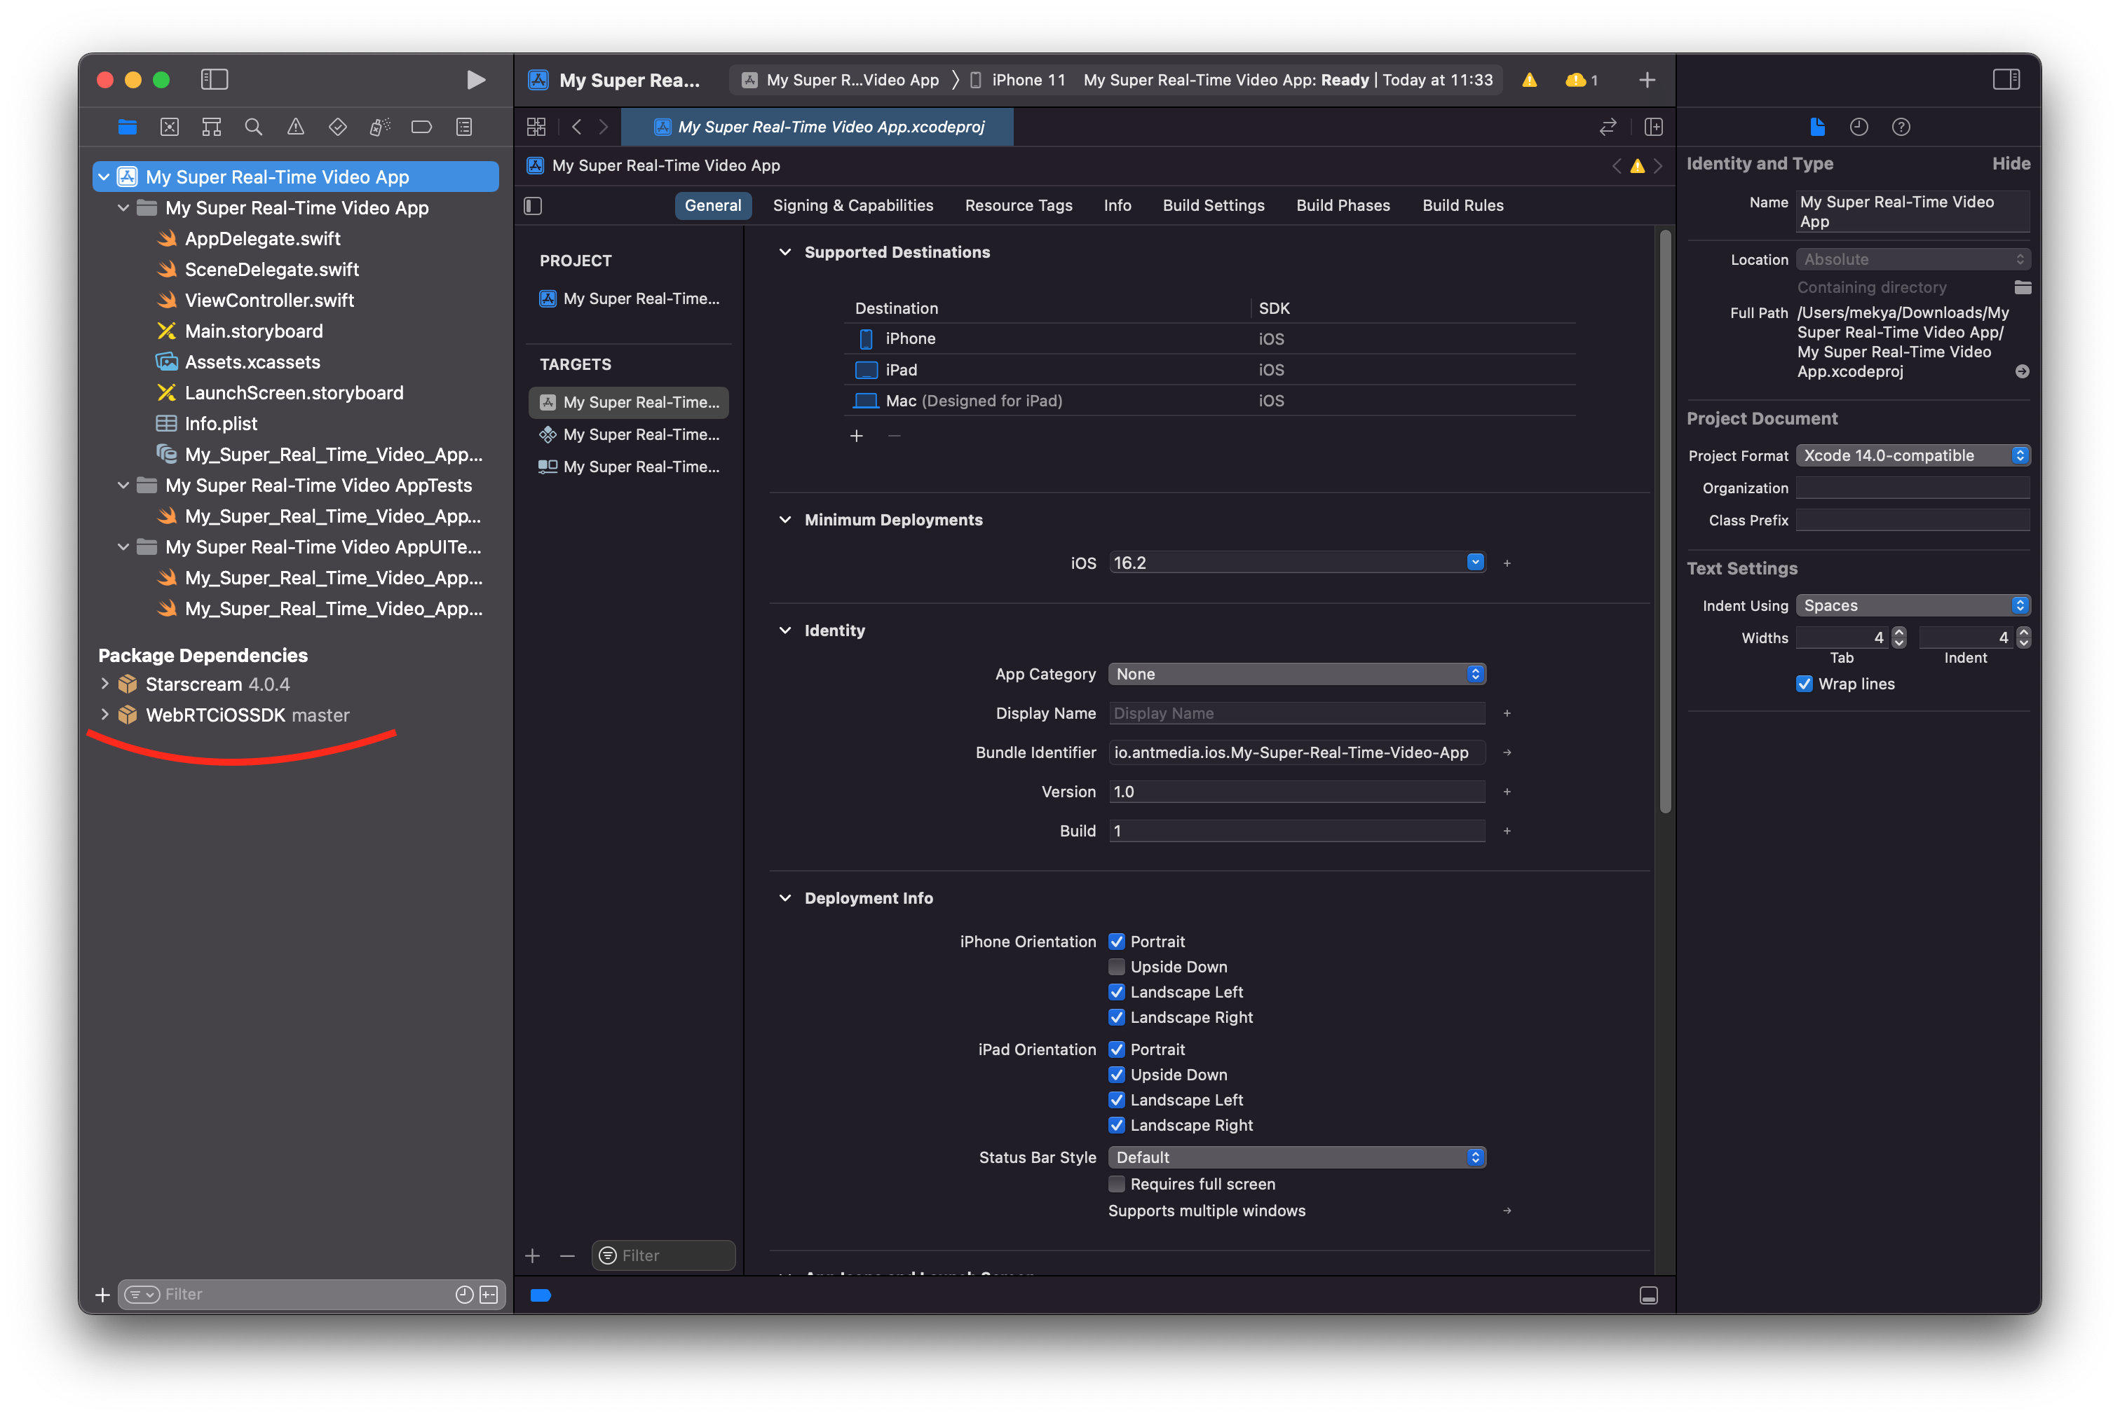2120x1418 pixels.
Task: Switch to Build Settings tab
Action: coord(1212,205)
